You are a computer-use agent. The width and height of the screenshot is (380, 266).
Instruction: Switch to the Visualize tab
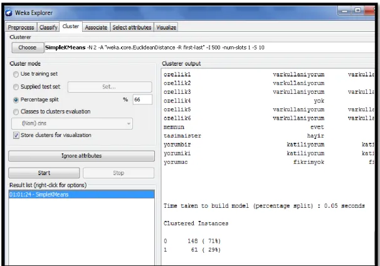(166, 28)
